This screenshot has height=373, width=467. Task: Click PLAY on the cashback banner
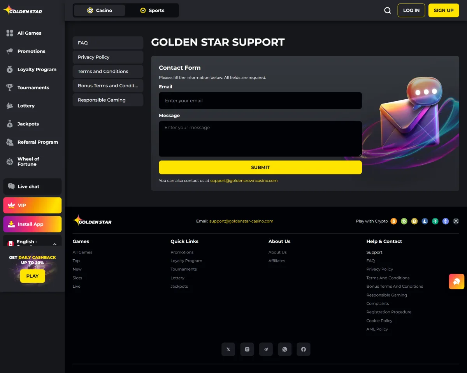[x=32, y=276]
